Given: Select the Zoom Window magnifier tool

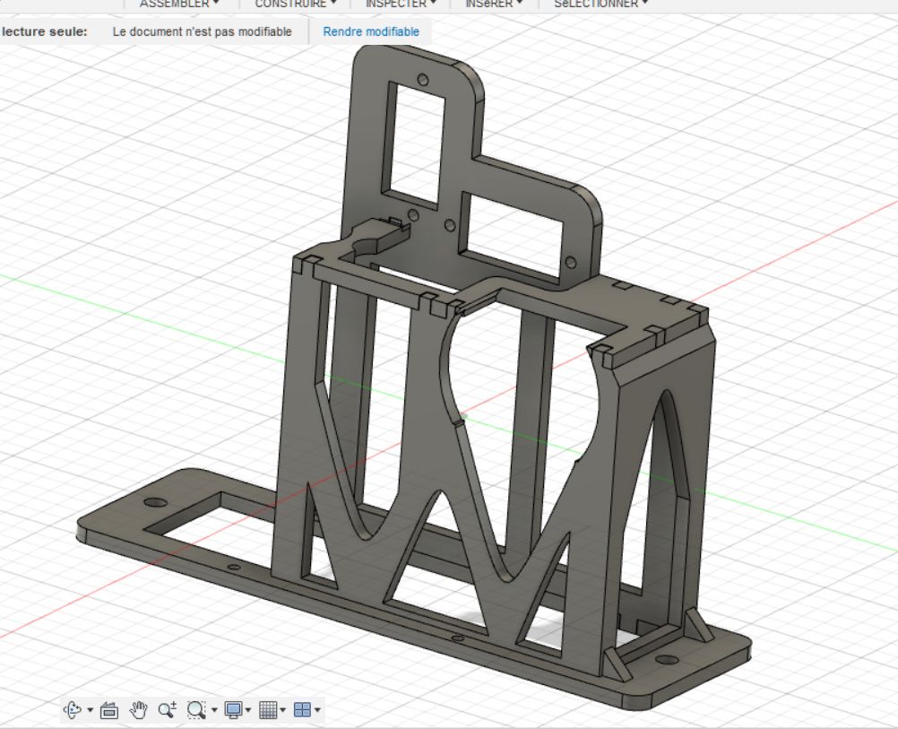Looking at the screenshot, I should coord(196,710).
